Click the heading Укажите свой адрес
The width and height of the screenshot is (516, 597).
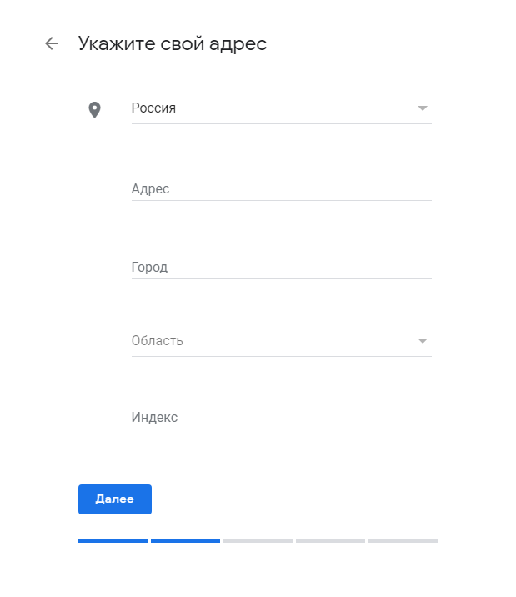coord(173,43)
